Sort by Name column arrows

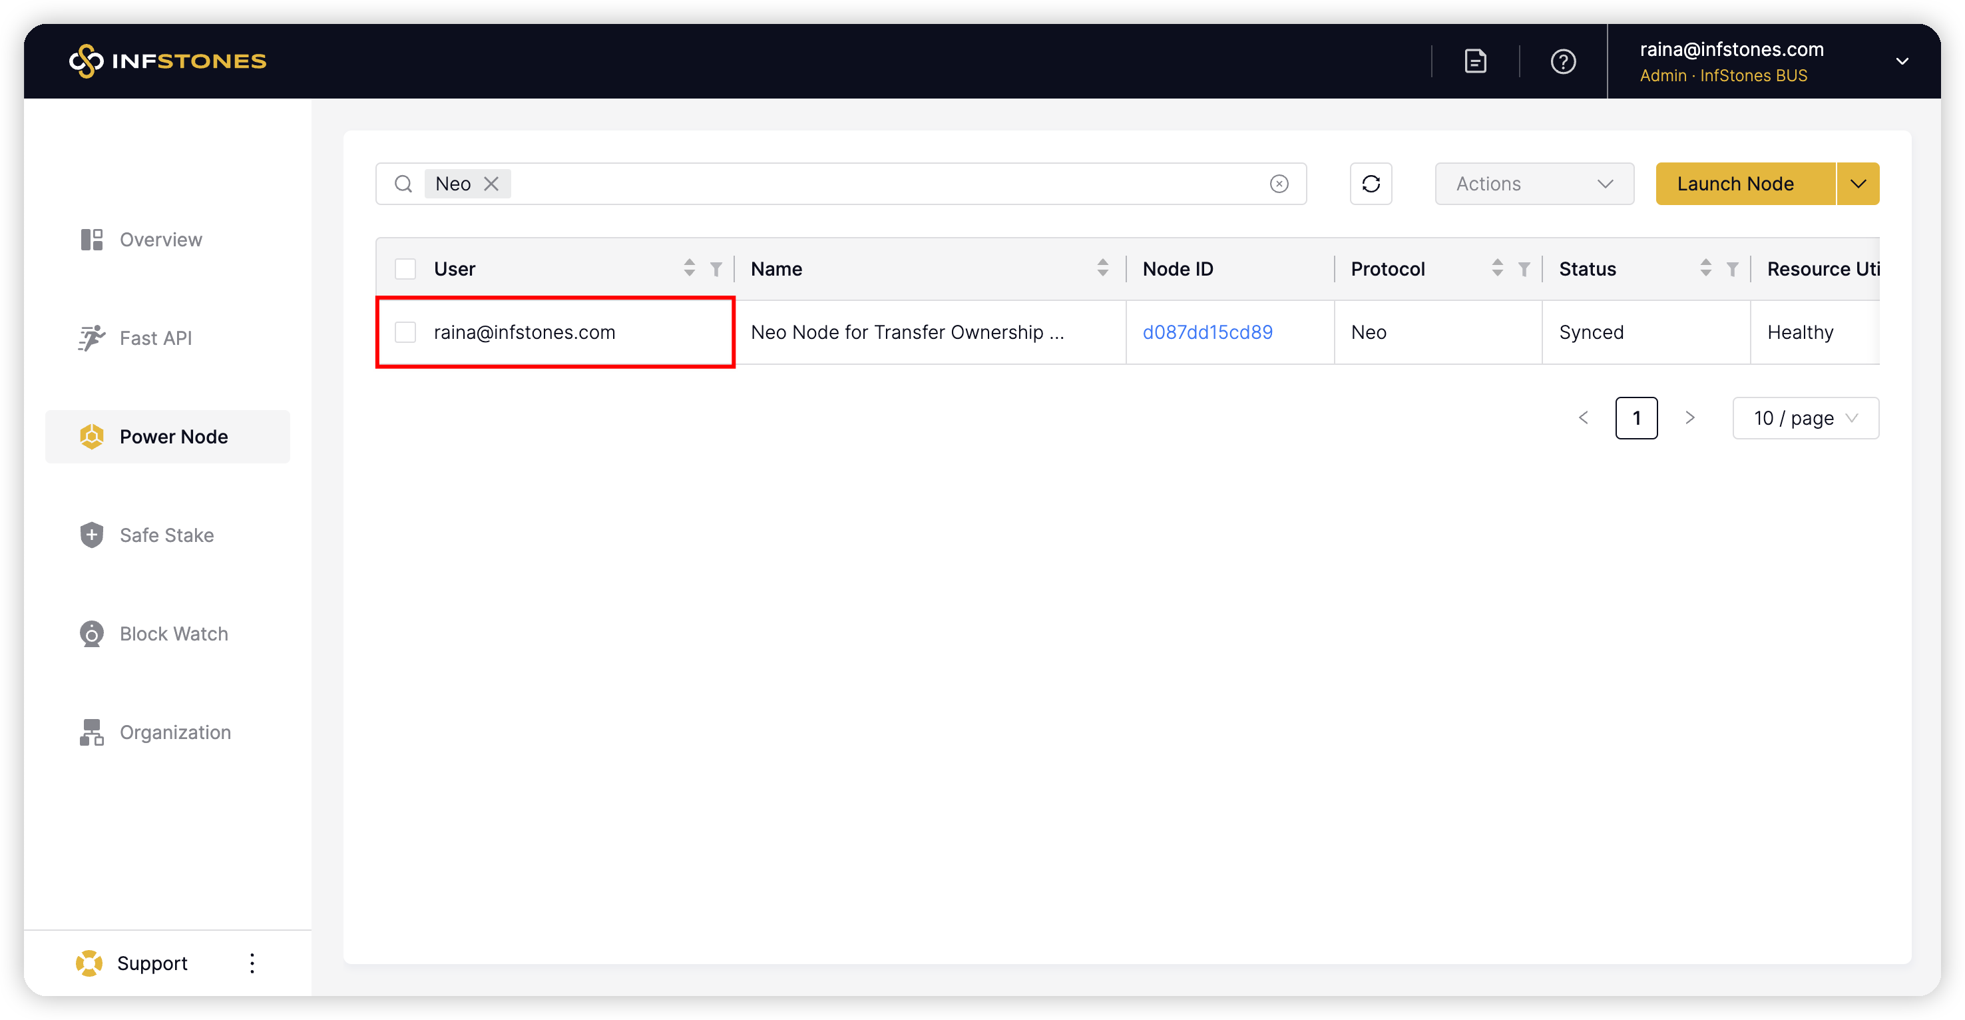[1102, 268]
